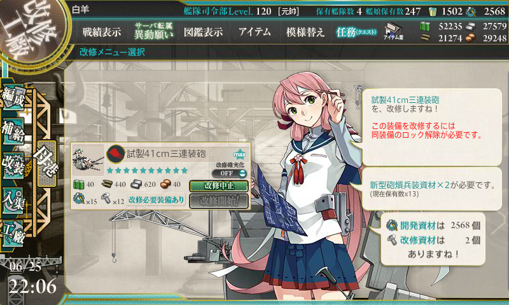509x305 pixels.
Task: Select サーバ転属 異動願い transfer request
Action: coord(153,31)
